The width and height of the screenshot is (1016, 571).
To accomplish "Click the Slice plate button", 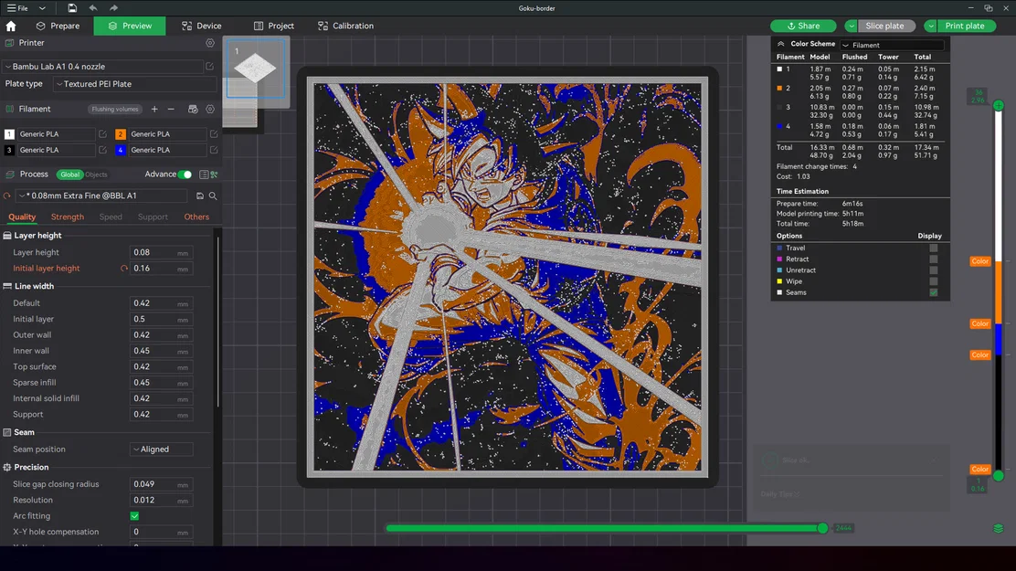I will 885,26.
